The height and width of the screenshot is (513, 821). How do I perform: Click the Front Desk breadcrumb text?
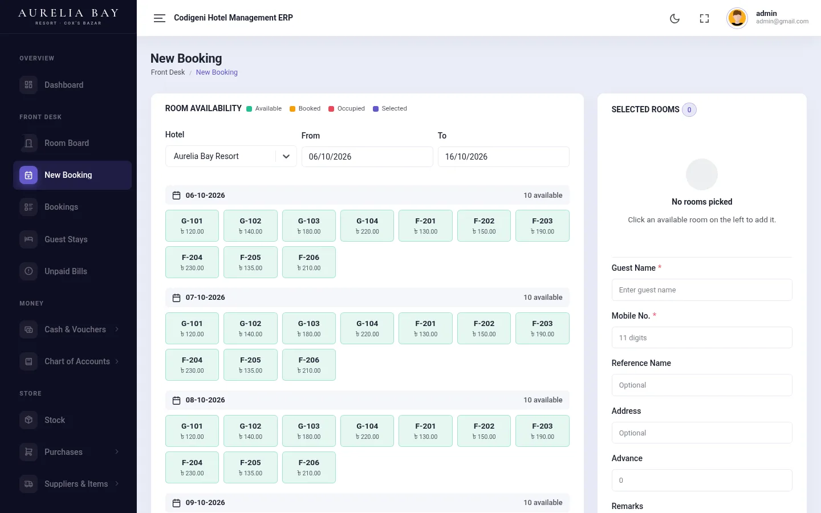pos(168,72)
